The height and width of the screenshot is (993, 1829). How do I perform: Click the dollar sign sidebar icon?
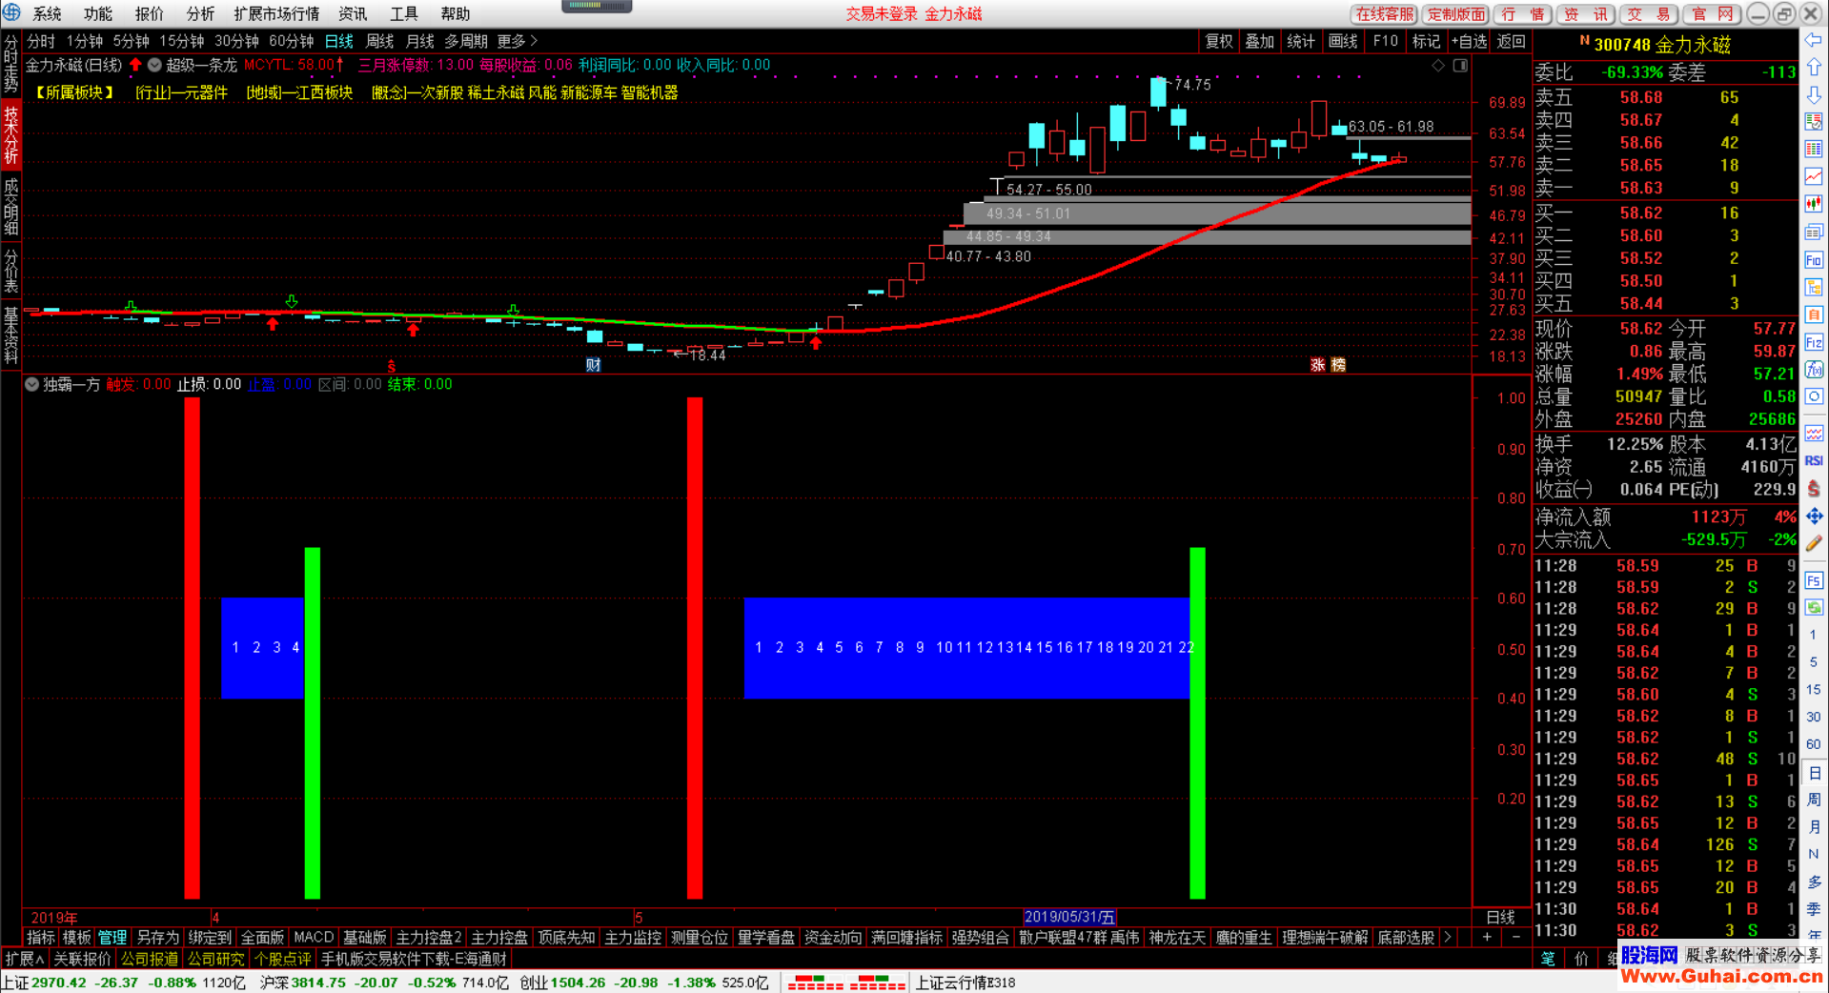1813,488
